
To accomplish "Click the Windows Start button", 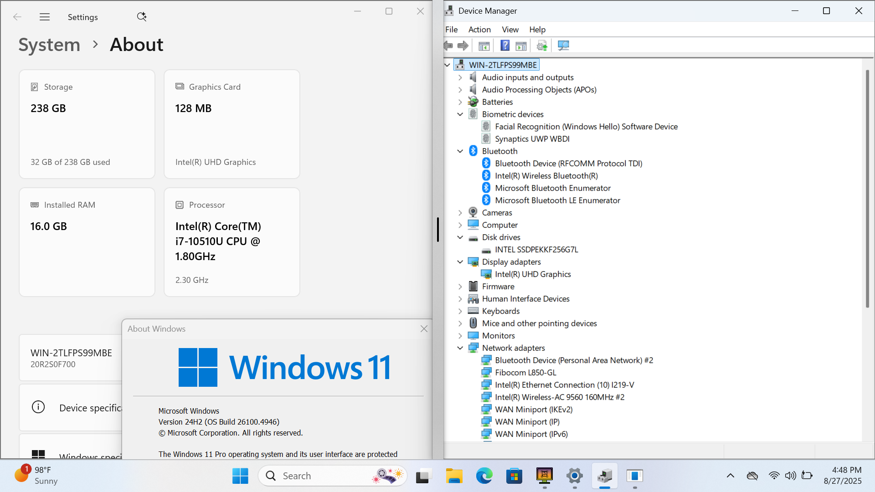I will (240, 476).
